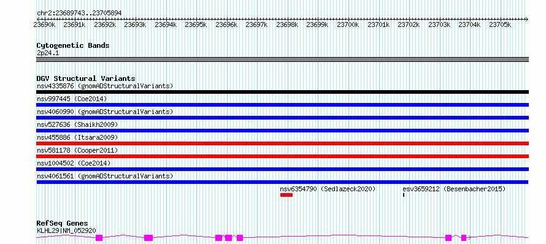This screenshot has width=546, height=244.
Task: Click the 23697k ruler tick label
Action: (x=257, y=25)
